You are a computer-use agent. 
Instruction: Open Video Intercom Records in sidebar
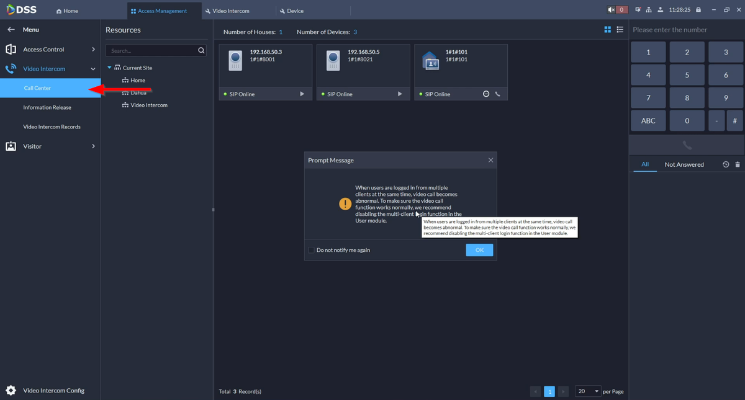pos(50,127)
